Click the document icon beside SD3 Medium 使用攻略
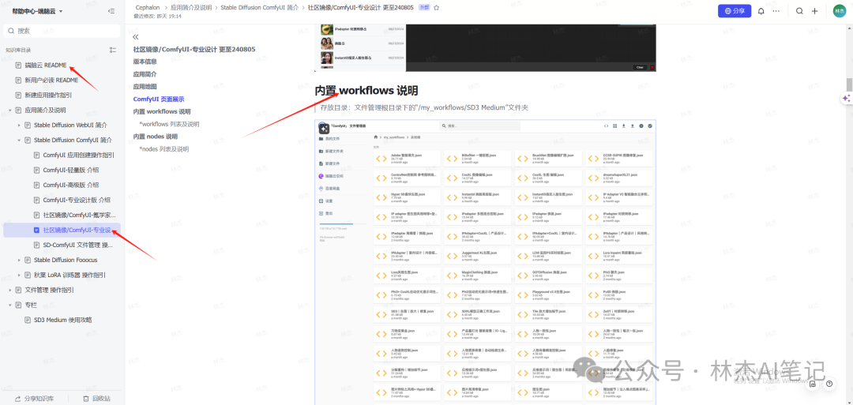 pyautogui.click(x=28, y=321)
